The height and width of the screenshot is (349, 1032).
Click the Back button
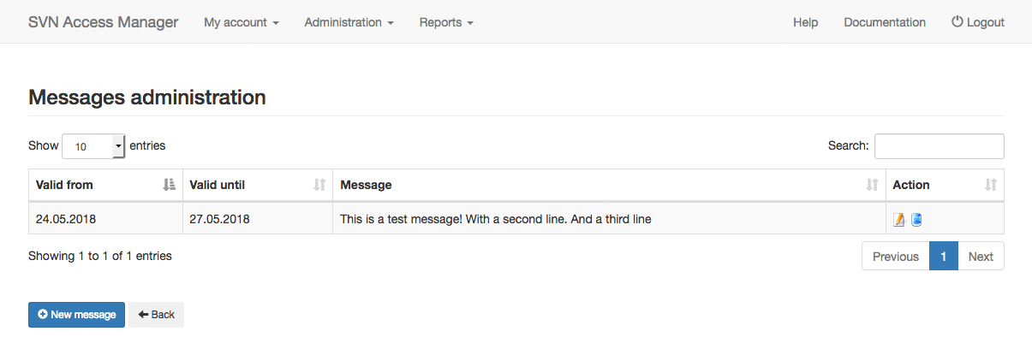[x=156, y=315]
